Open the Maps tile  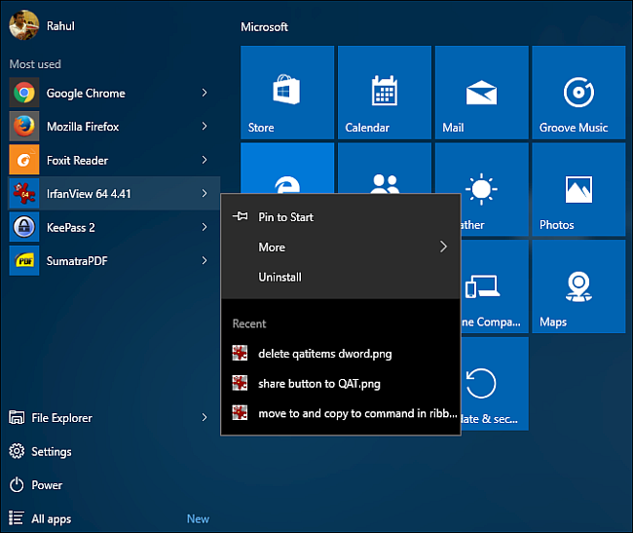point(578,287)
